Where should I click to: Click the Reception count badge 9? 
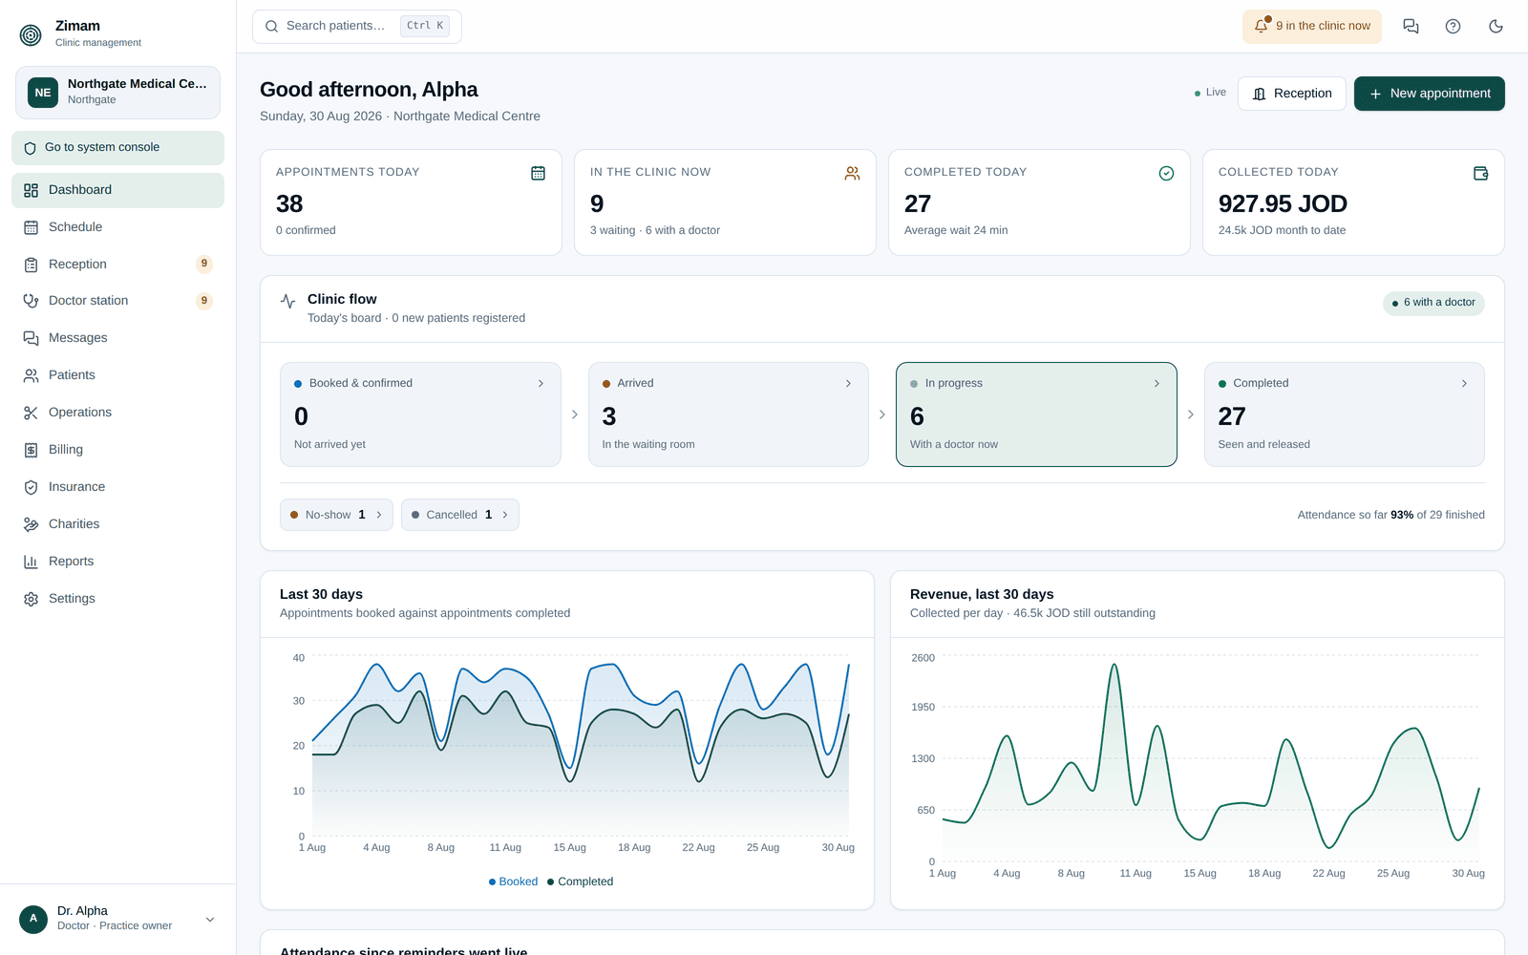204,265
